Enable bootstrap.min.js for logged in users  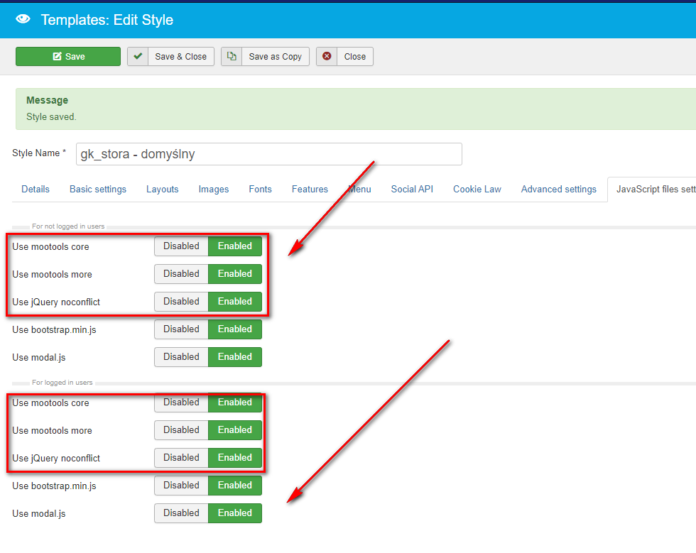[235, 486]
